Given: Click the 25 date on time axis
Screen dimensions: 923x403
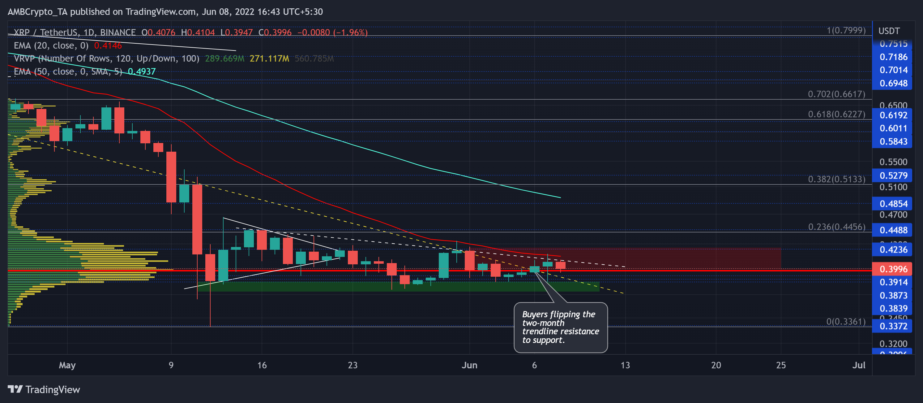Looking at the screenshot, I should tap(781, 365).
